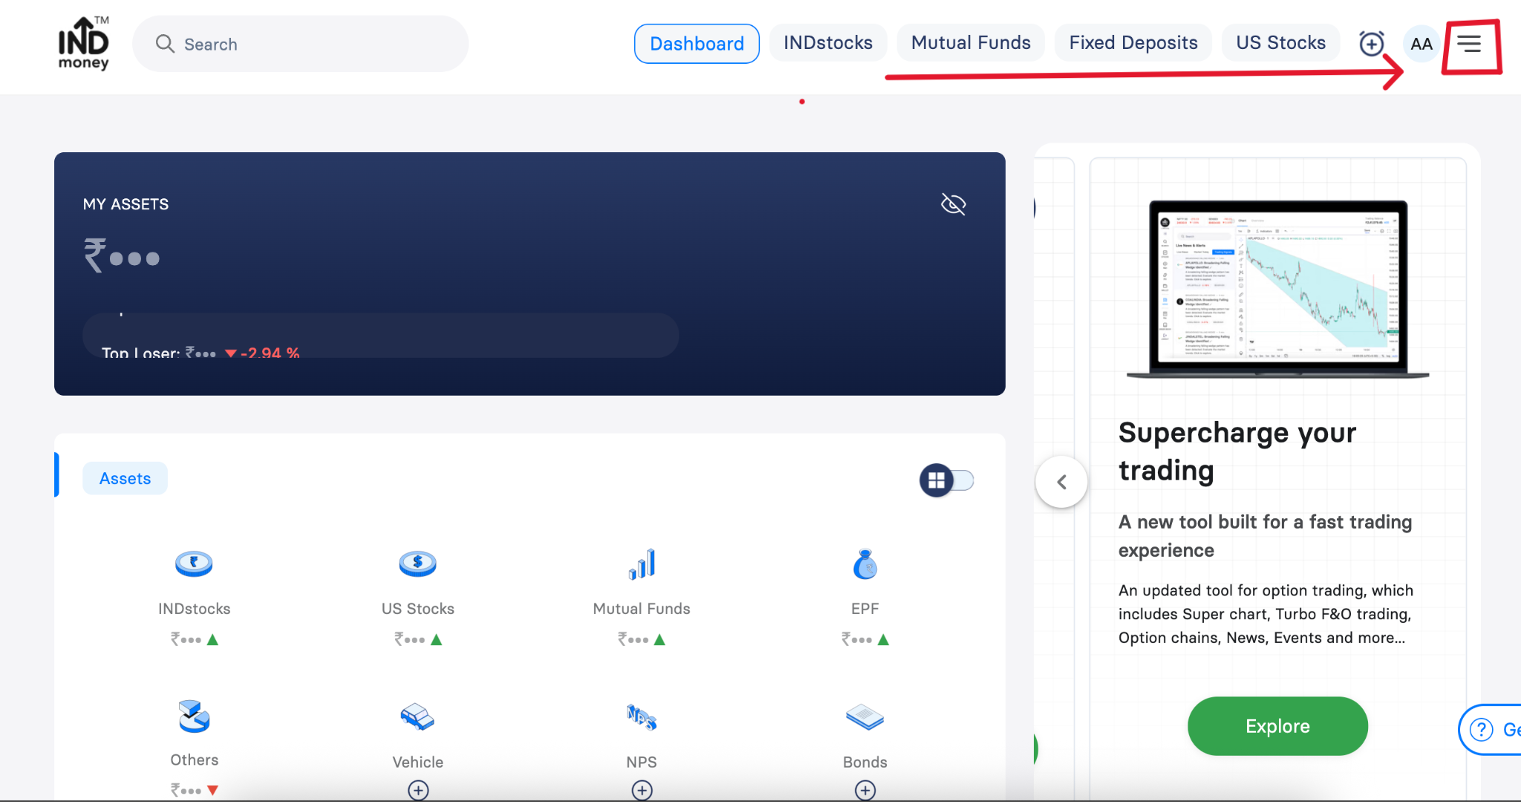The image size is (1521, 802).
Task: Click the trading laptop thumbnail
Action: (x=1277, y=288)
